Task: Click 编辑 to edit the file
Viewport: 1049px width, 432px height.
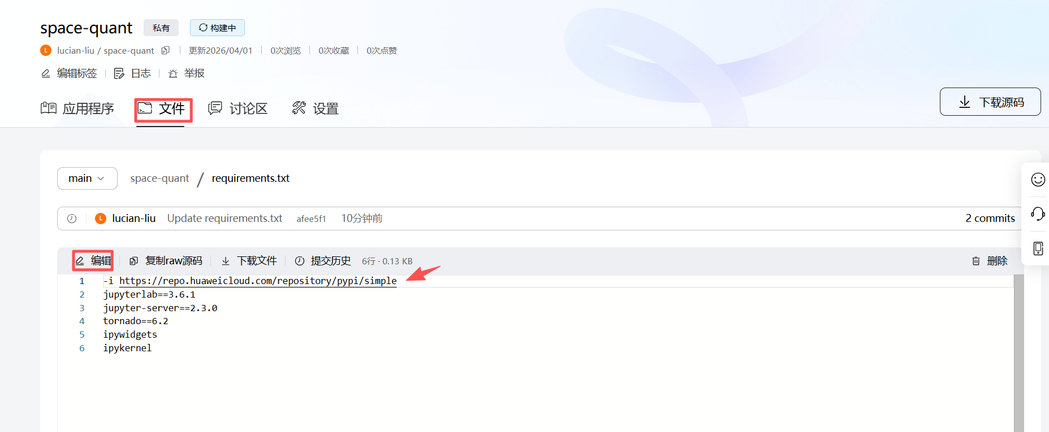Action: click(93, 261)
